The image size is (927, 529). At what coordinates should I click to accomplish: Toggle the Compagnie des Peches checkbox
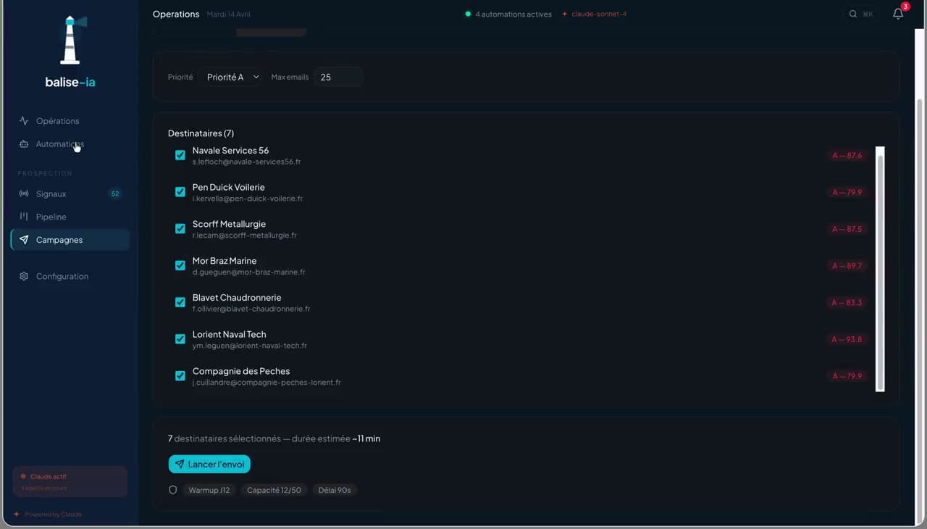pos(180,376)
